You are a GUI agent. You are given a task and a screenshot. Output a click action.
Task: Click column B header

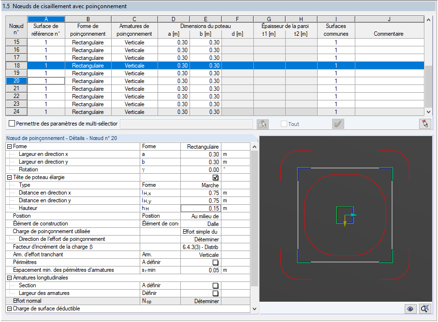(88, 19)
